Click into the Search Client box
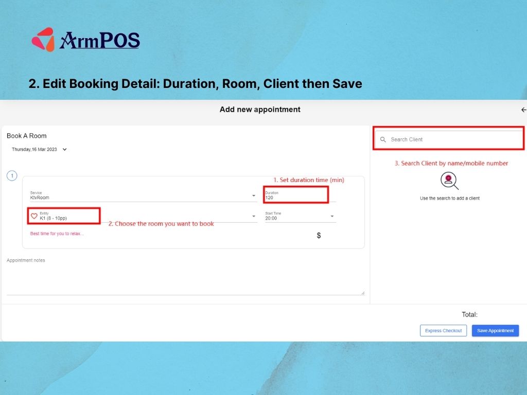Viewport: 527px width, 395px height. 453,139
